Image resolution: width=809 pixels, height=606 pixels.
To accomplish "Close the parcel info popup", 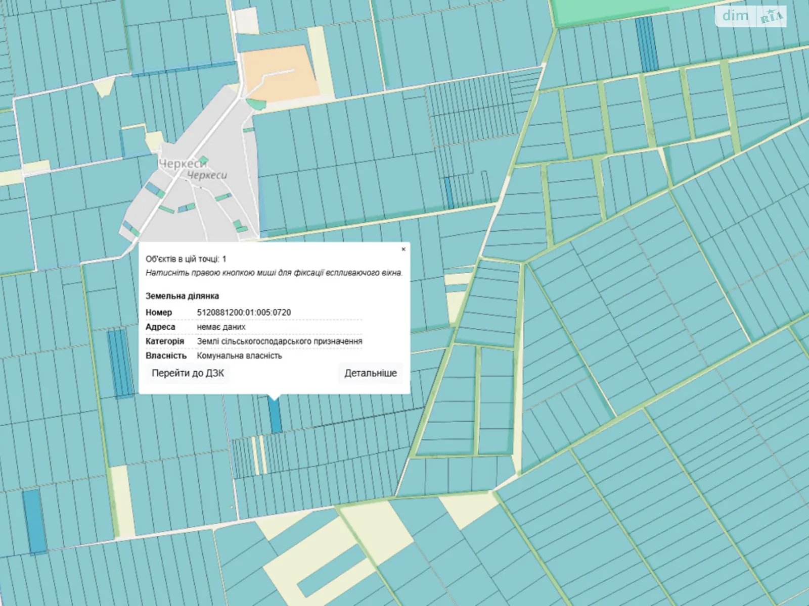I will click(x=403, y=249).
